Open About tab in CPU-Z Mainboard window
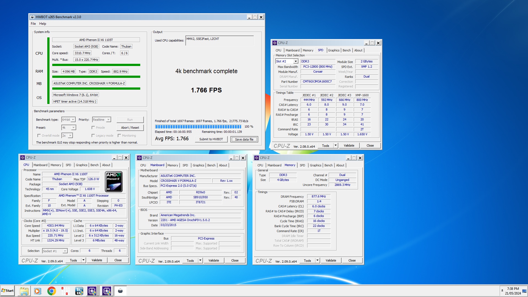The image size is (528, 297). [x=223, y=165]
